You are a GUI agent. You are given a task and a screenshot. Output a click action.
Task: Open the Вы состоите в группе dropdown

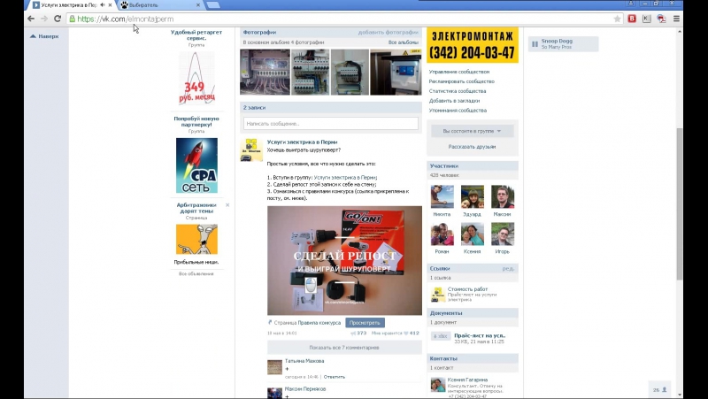click(x=471, y=131)
